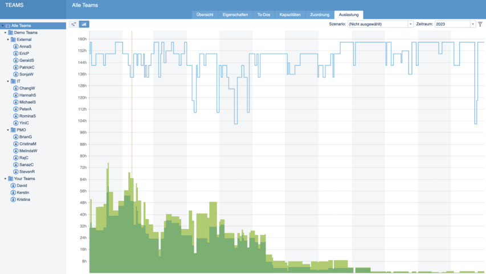Switch to the bar chart view
This screenshot has width=486, height=274.
pos(84,25)
